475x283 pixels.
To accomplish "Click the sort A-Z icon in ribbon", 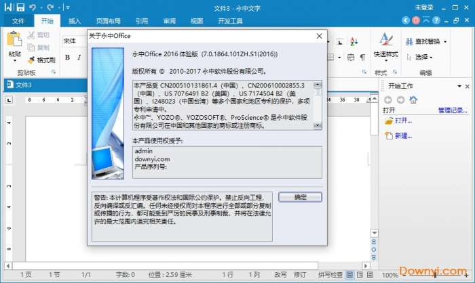I will 354,42.
